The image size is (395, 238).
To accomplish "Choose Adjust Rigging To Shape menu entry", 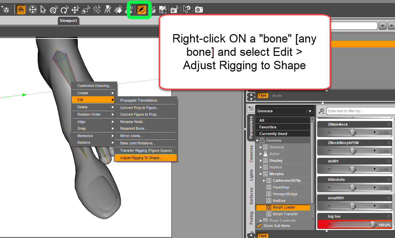I will click(x=146, y=158).
